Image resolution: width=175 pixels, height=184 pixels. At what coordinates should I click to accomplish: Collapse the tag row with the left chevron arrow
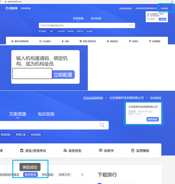[x=82, y=175]
